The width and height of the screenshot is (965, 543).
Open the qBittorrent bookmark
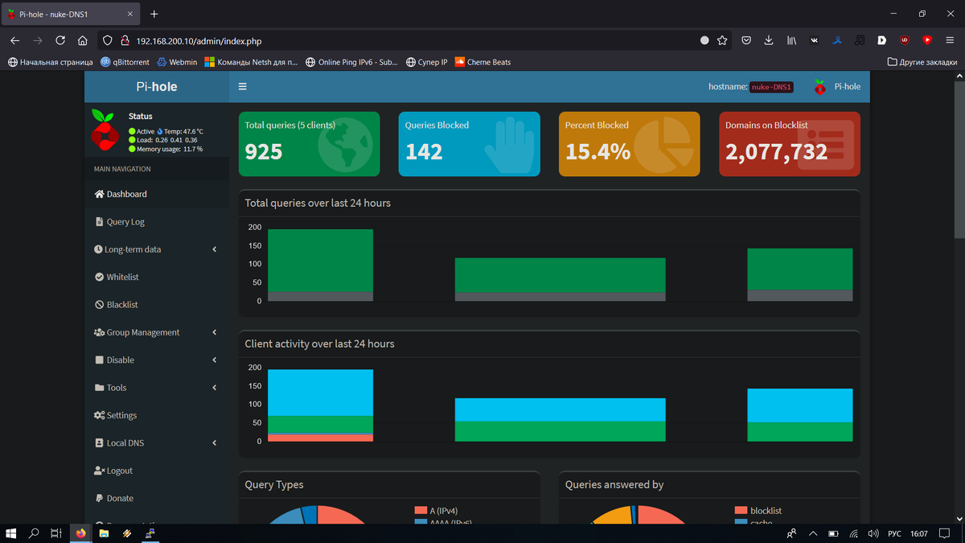coord(125,62)
